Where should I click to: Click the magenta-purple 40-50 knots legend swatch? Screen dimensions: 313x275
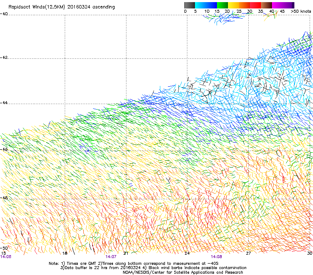[x=283, y=5]
